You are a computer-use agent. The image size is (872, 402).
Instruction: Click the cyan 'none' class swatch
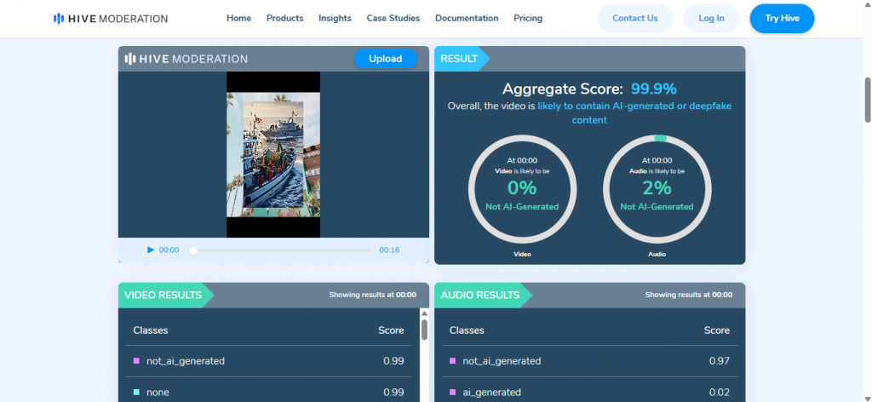coord(136,392)
